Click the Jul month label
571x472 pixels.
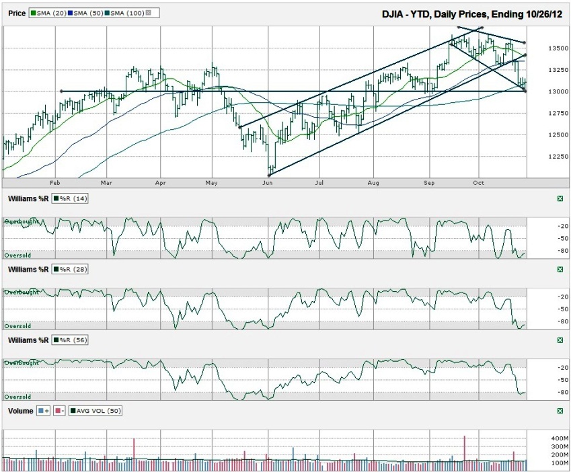319,183
